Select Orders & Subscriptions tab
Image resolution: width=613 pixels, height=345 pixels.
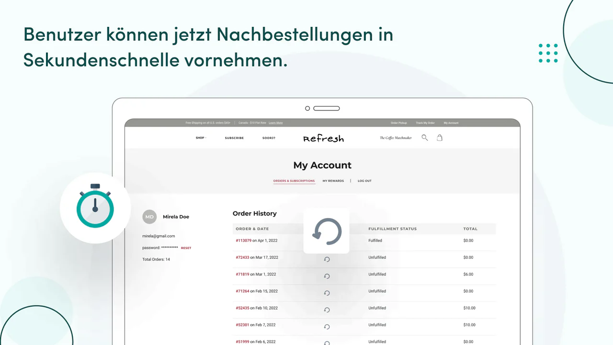tap(294, 181)
